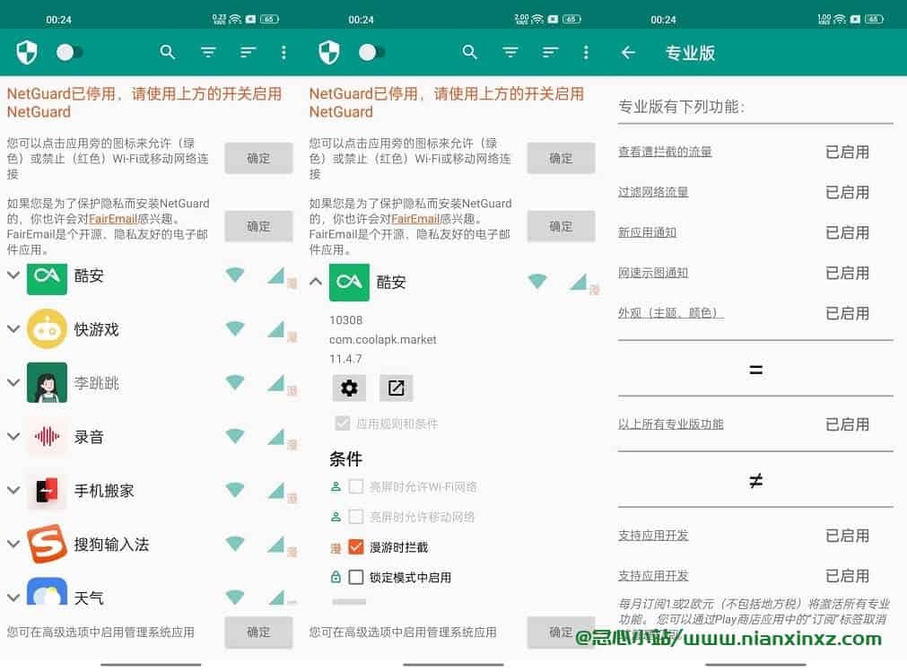Viewport: 907px width, 672px height.
Task: Launch 酷安 with the open-app icon
Action: [x=397, y=388]
